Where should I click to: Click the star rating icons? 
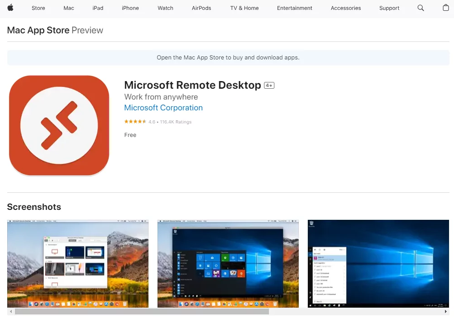tap(135, 122)
